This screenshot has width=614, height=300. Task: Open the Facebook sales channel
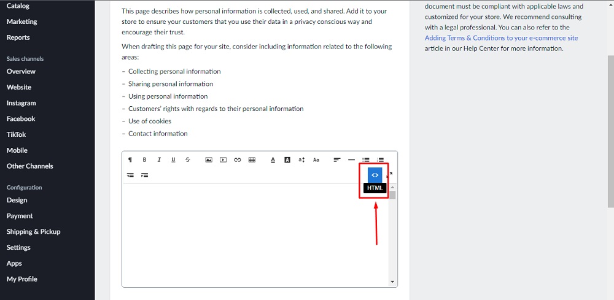pyautogui.click(x=21, y=118)
